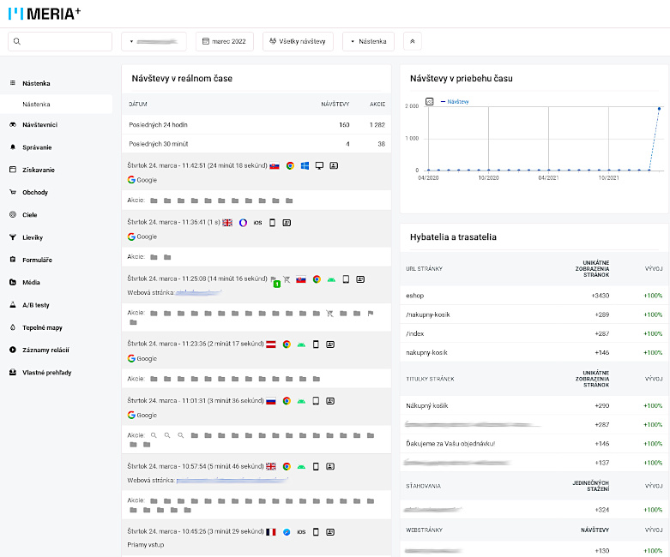Click the flame icon beside Tepelné mapy
The height and width of the screenshot is (557, 670).
(13, 327)
